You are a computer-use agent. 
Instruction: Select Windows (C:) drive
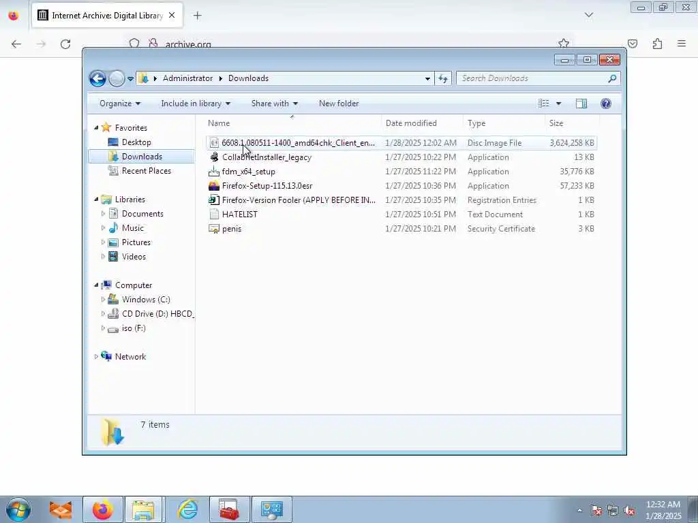pyautogui.click(x=146, y=300)
